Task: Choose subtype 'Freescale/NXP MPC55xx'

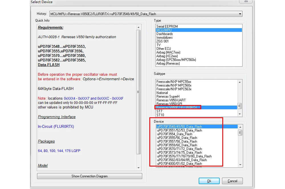Action: click(196, 82)
